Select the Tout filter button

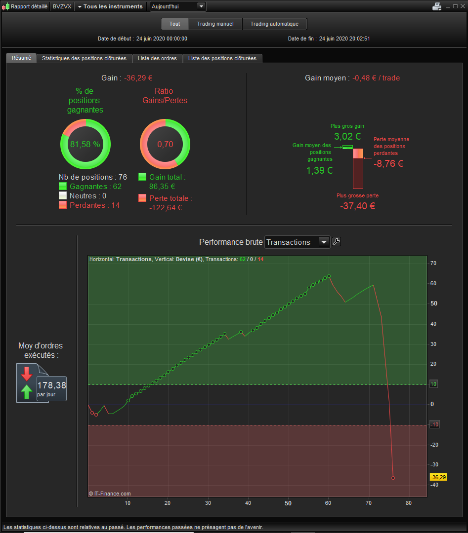[174, 24]
